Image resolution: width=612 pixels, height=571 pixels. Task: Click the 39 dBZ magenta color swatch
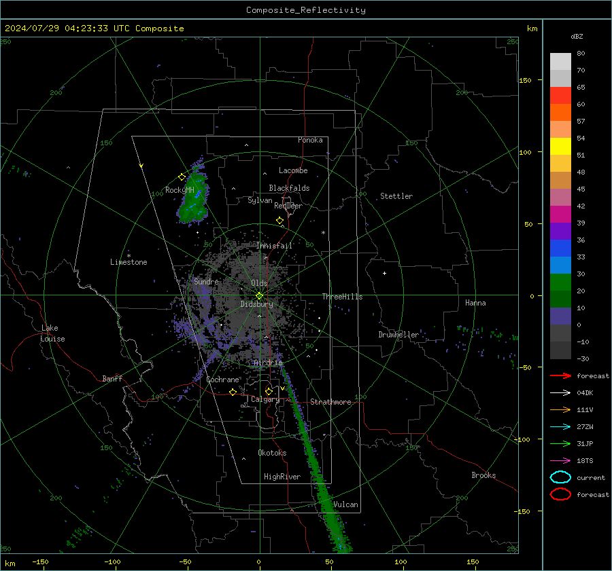pyautogui.click(x=560, y=214)
